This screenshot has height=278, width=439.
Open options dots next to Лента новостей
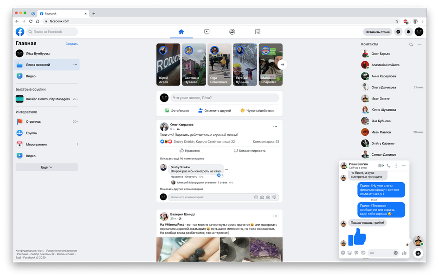tap(75, 65)
